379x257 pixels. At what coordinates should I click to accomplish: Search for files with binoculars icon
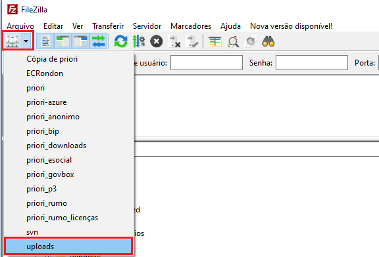click(x=268, y=41)
